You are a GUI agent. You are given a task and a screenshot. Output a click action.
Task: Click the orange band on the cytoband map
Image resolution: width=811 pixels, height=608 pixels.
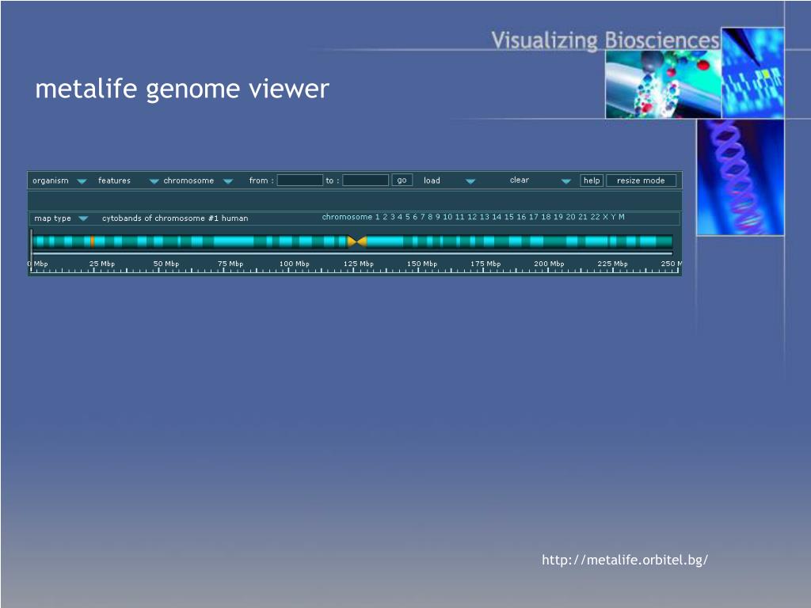[x=92, y=241]
